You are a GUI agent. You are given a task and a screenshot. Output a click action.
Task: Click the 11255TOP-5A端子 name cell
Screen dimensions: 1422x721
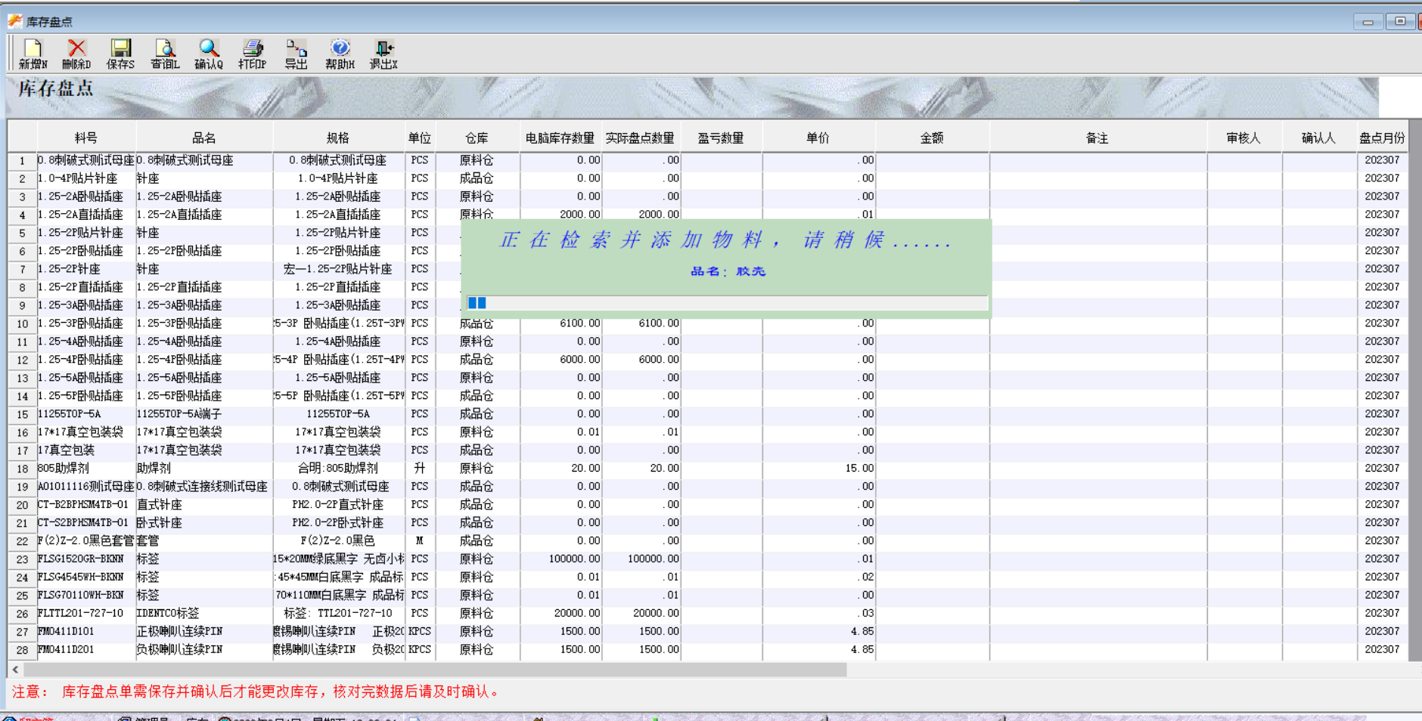click(x=204, y=414)
